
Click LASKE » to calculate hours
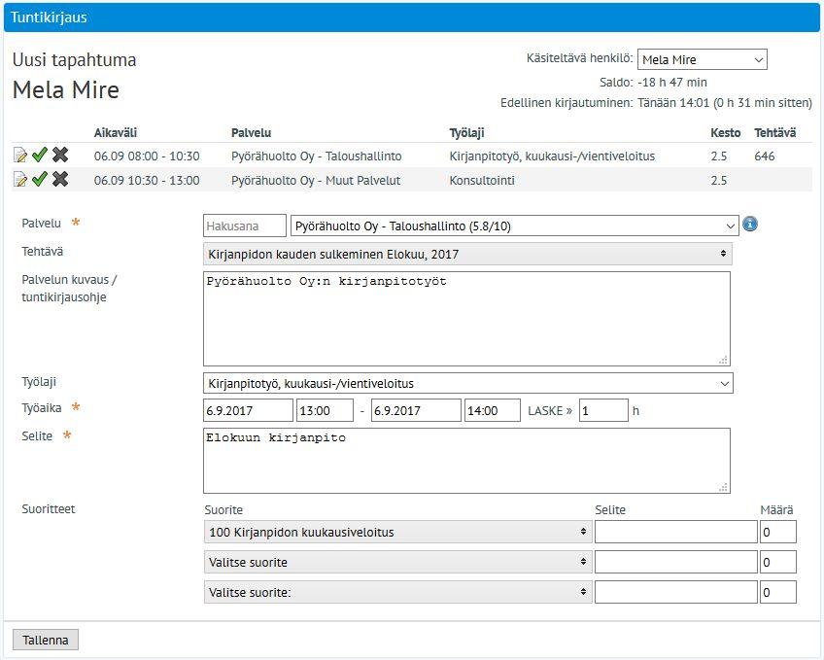click(x=550, y=410)
